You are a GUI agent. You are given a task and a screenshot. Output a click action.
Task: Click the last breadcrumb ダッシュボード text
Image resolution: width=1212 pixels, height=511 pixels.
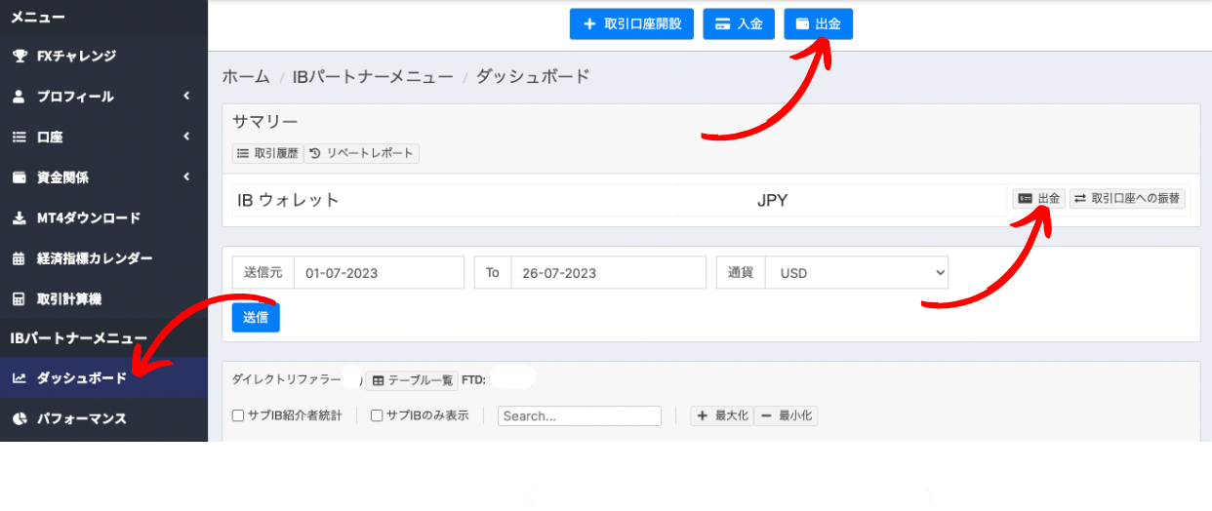tap(533, 76)
